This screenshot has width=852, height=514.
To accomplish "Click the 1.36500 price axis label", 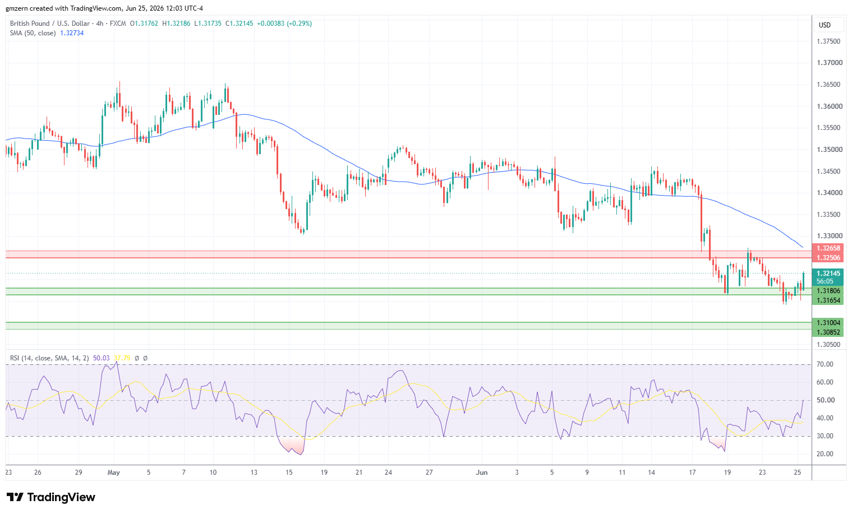I will pos(828,85).
